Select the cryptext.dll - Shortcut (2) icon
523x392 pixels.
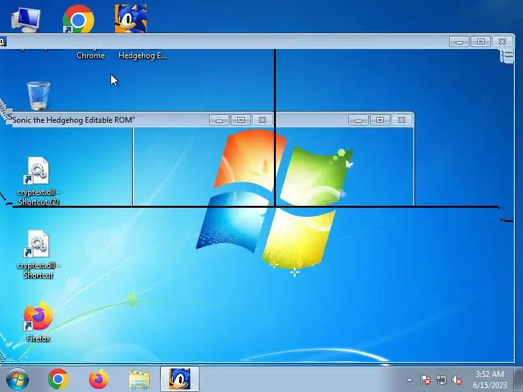point(38,181)
